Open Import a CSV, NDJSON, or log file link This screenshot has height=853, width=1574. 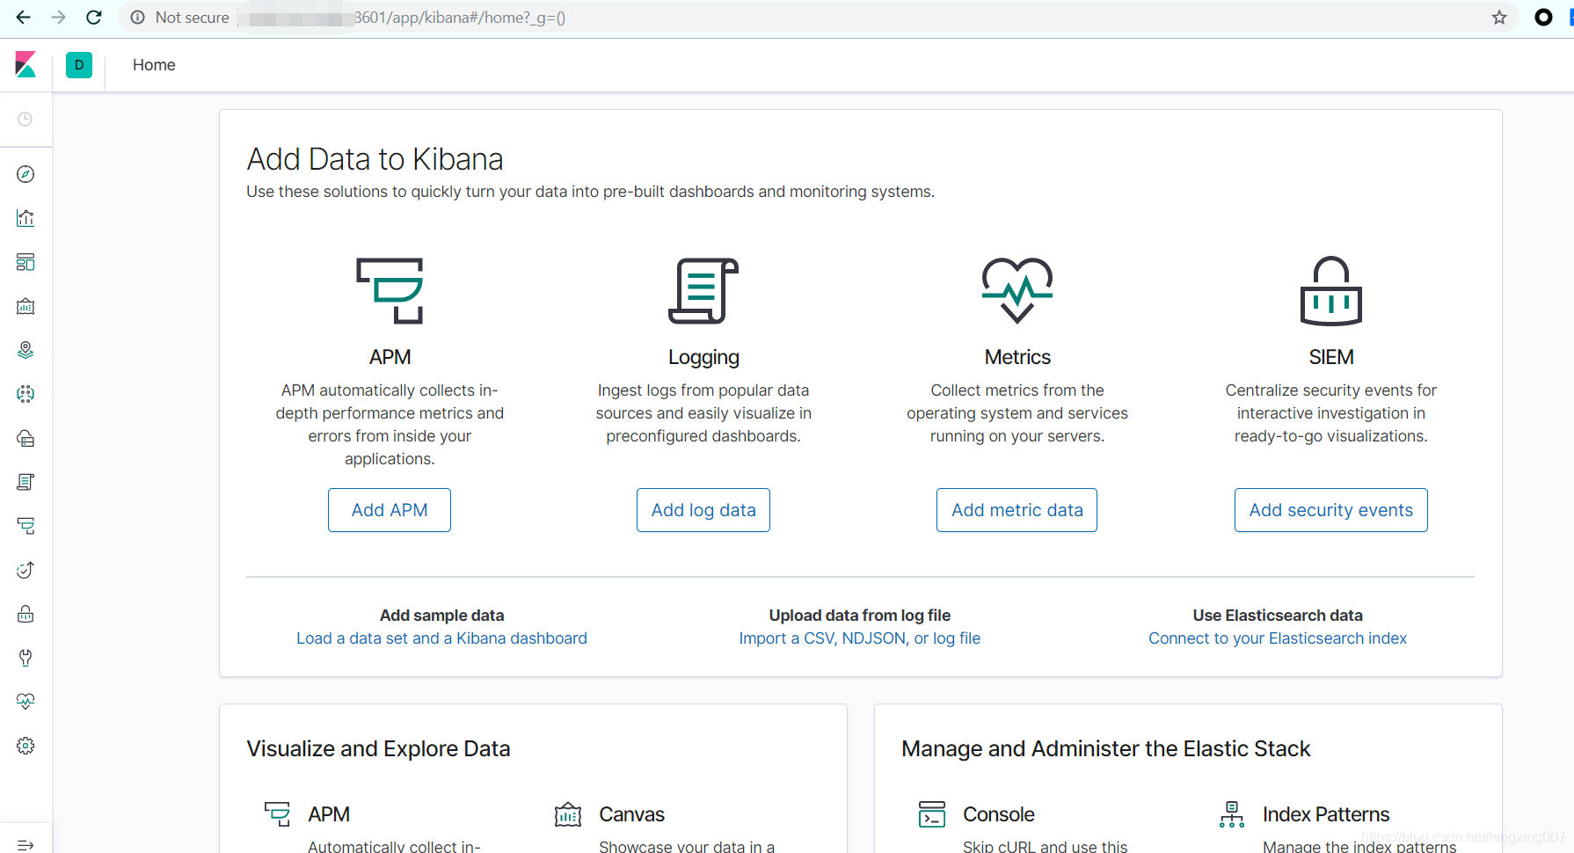[860, 638]
